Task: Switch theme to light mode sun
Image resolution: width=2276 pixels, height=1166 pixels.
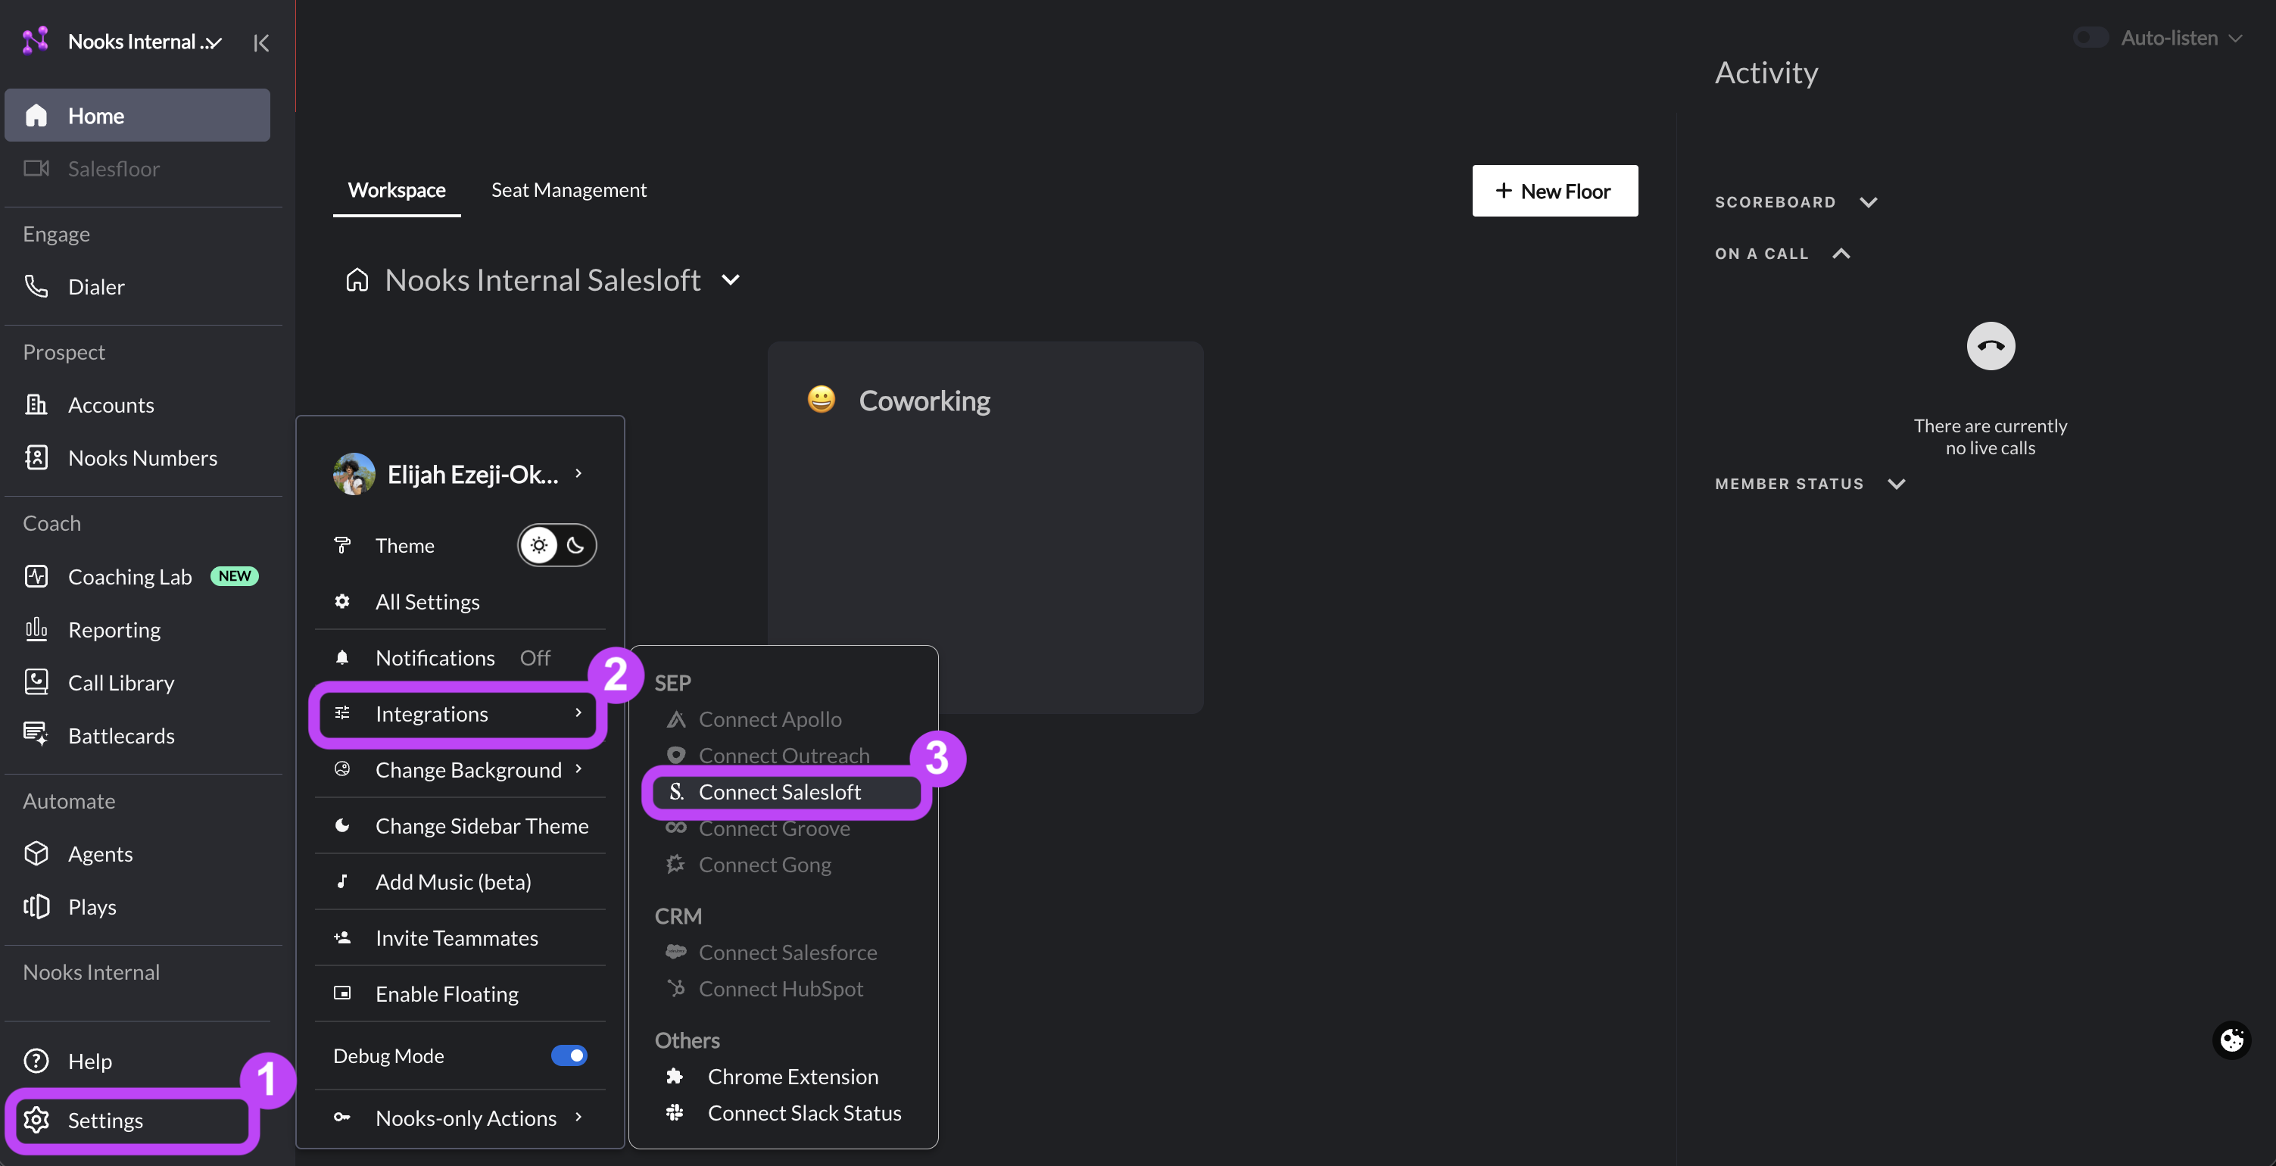Action: pyautogui.click(x=539, y=545)
